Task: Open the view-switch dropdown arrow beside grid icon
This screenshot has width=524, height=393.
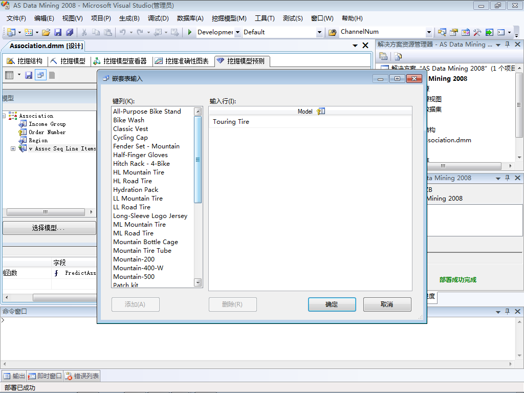Action: (x=19, y=75)
